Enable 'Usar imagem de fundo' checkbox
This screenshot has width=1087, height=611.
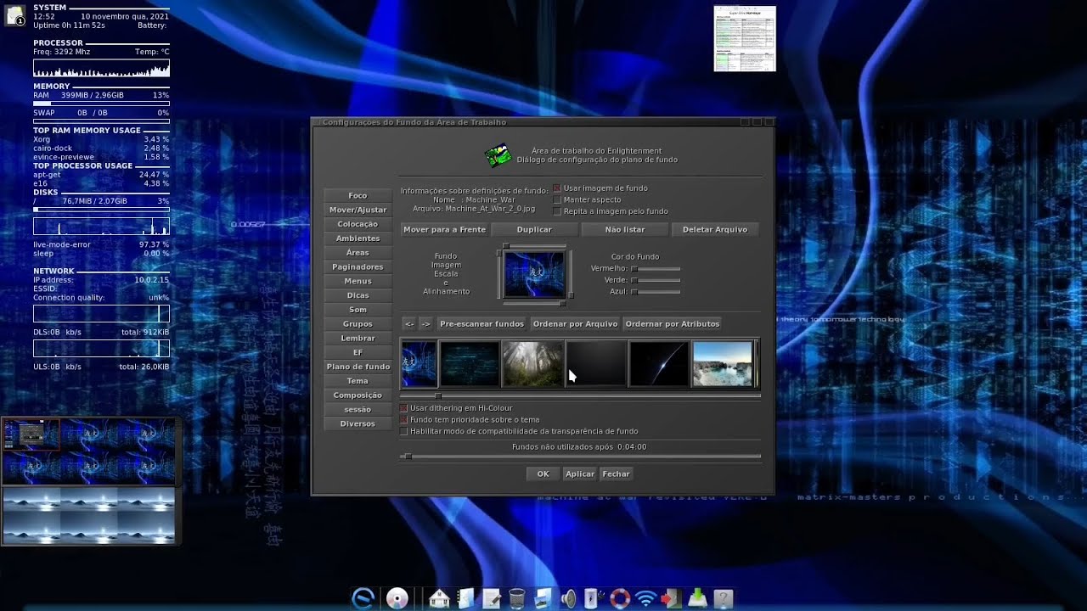coord(557,188)
